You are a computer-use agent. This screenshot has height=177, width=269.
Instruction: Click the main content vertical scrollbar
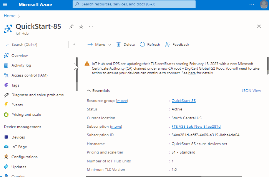[x=267, y=66]
